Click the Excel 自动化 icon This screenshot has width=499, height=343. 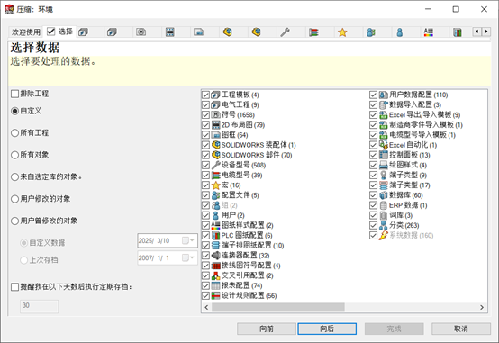tap(384, 145)
